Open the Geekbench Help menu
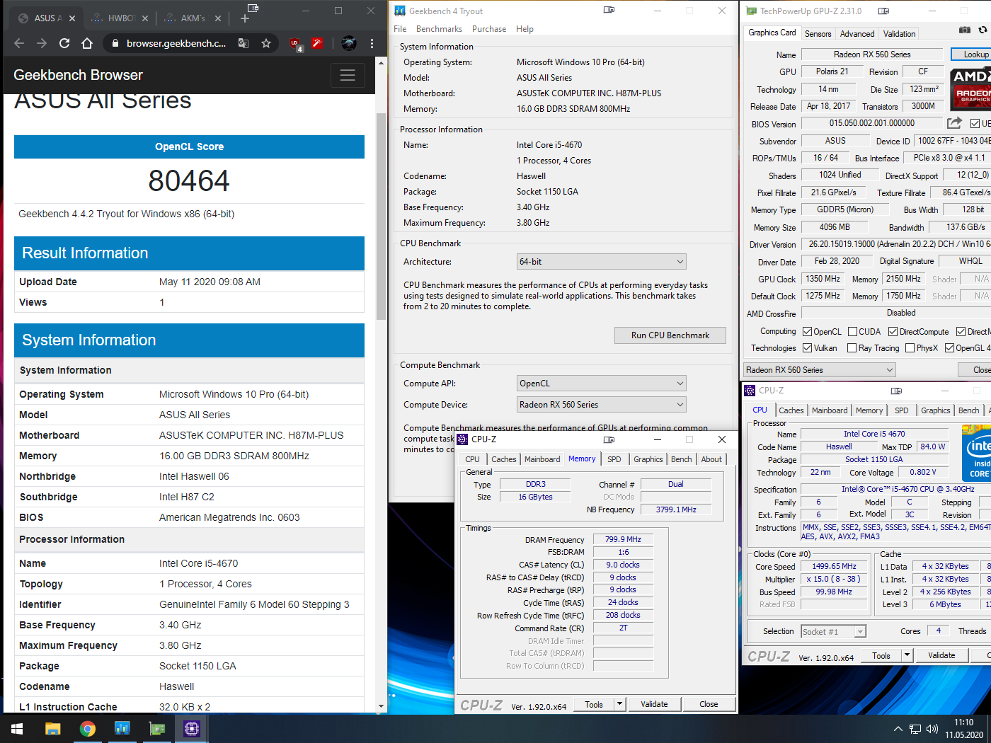Viewport: 991px width, 743px height. tap(525, 29)
